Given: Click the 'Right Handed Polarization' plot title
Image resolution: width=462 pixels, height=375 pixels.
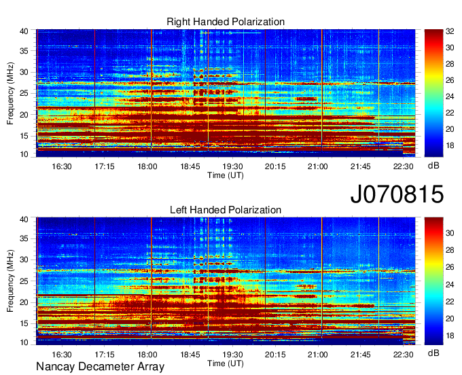Looking at the screenshot, I should click(x=226, y=22).
